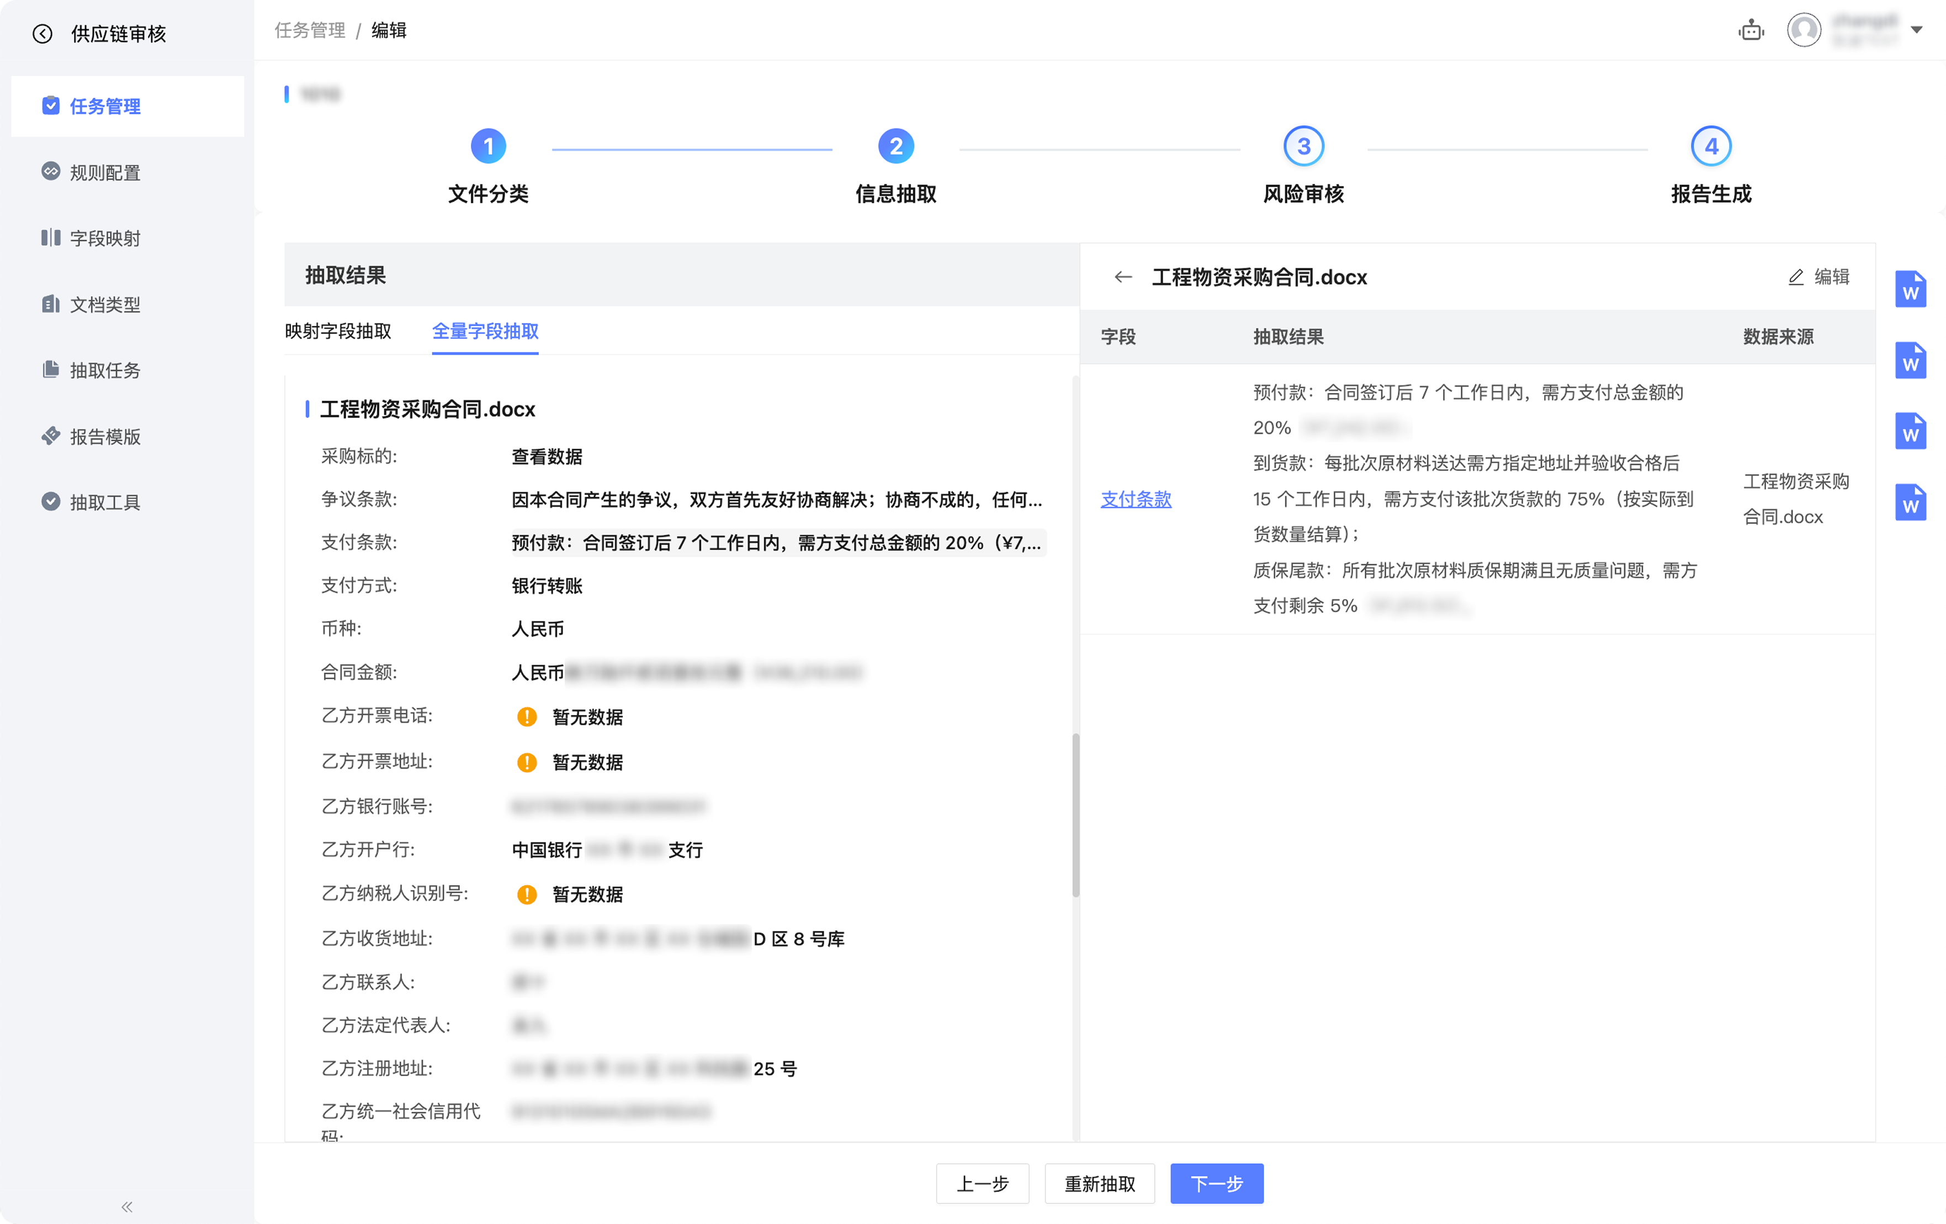
Task: Switch to the 全量字段抽取 tab
Action: click(x=485, y=331)
